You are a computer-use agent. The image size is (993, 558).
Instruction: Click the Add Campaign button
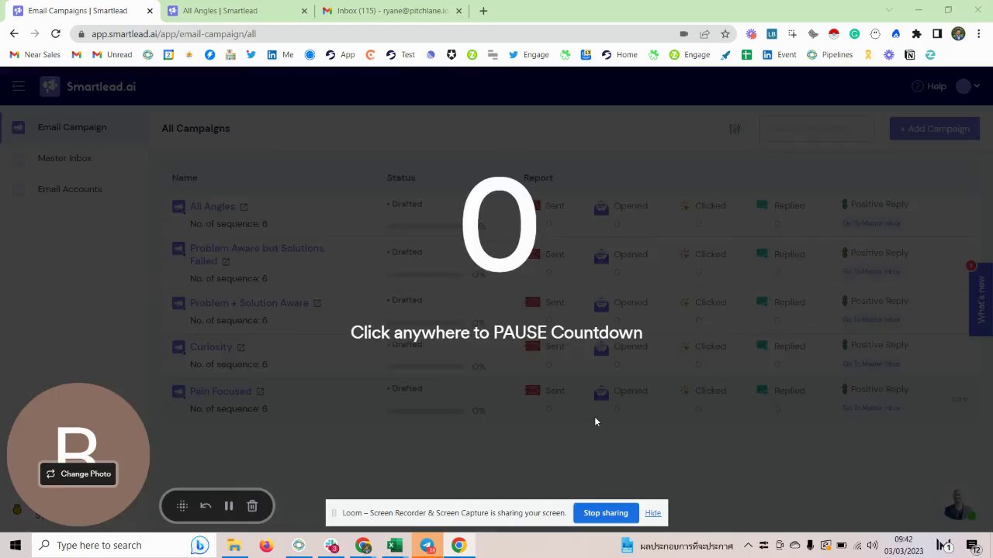pos(935,129)
